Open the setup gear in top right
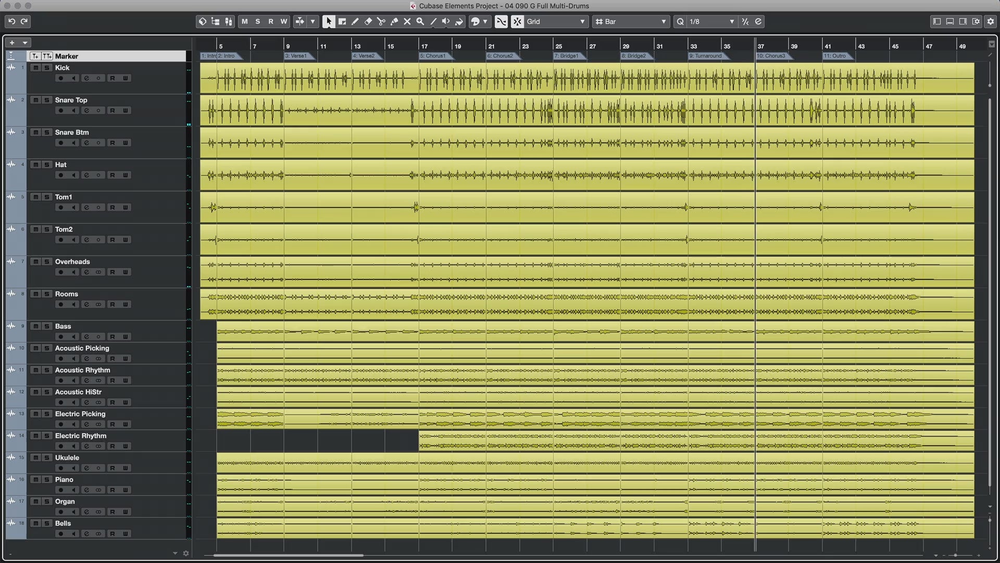1000x563 pixels. tap(991, 21)
